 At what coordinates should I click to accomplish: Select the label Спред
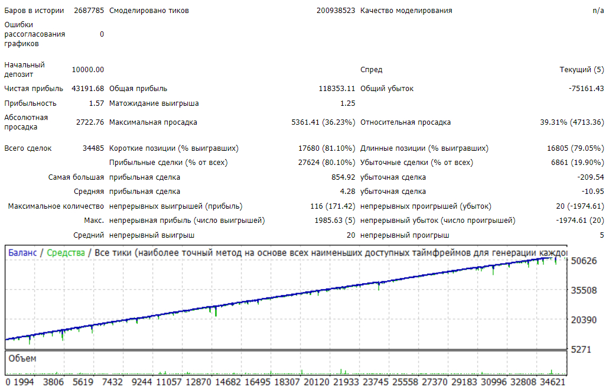point(372,70)
